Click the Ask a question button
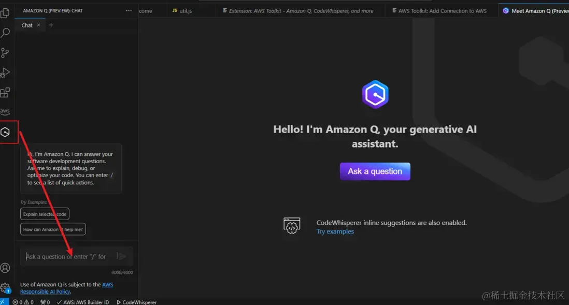Screen dimensions: 569x305 click(375, 171)
